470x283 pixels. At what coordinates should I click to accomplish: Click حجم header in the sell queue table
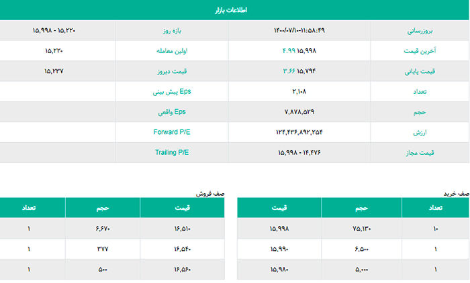103,207
